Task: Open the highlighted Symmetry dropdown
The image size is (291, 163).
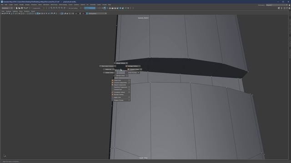Action: pos(90,8)
